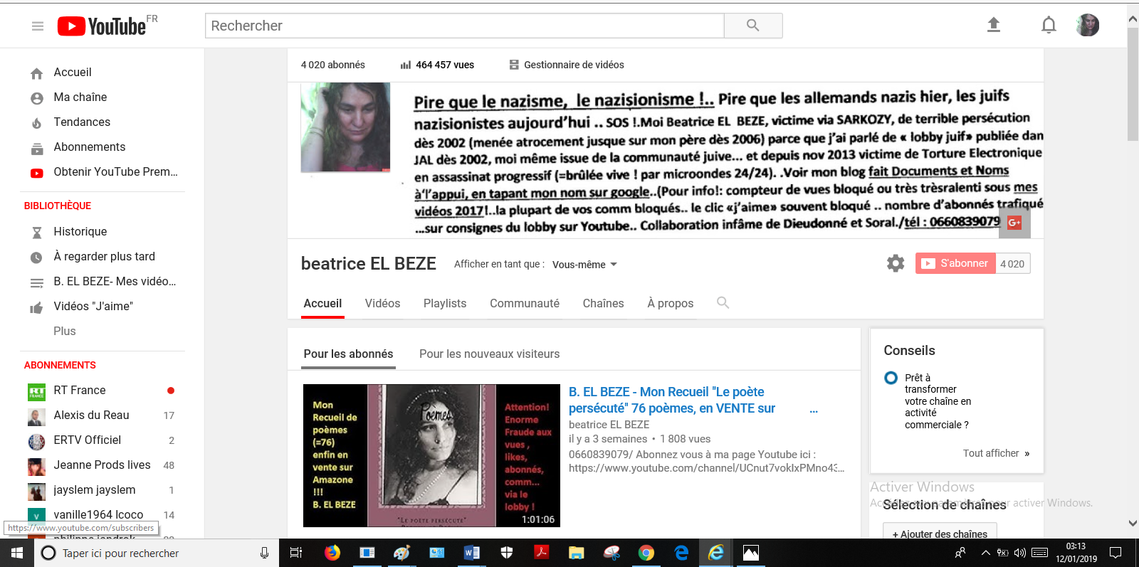
Task: Open Gestionnaire de vidéos
Action: [567, 65]
